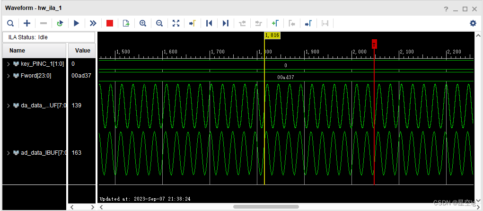Expand the ad_data_IBUF bus signal
Viewport: 483px width, 211px height.
[9, 153]
